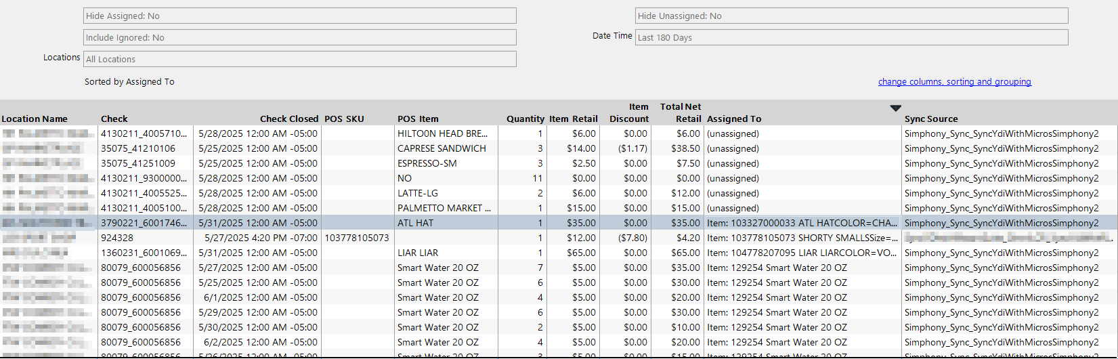Open the Include Ignored filter field
The height and width of the screenshot is (359, 1118).
point(299,38)
